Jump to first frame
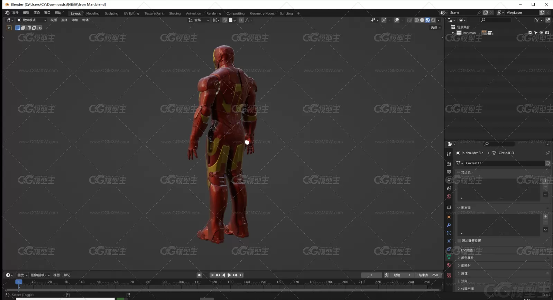The image size is (553, 300). pos(212,275)
